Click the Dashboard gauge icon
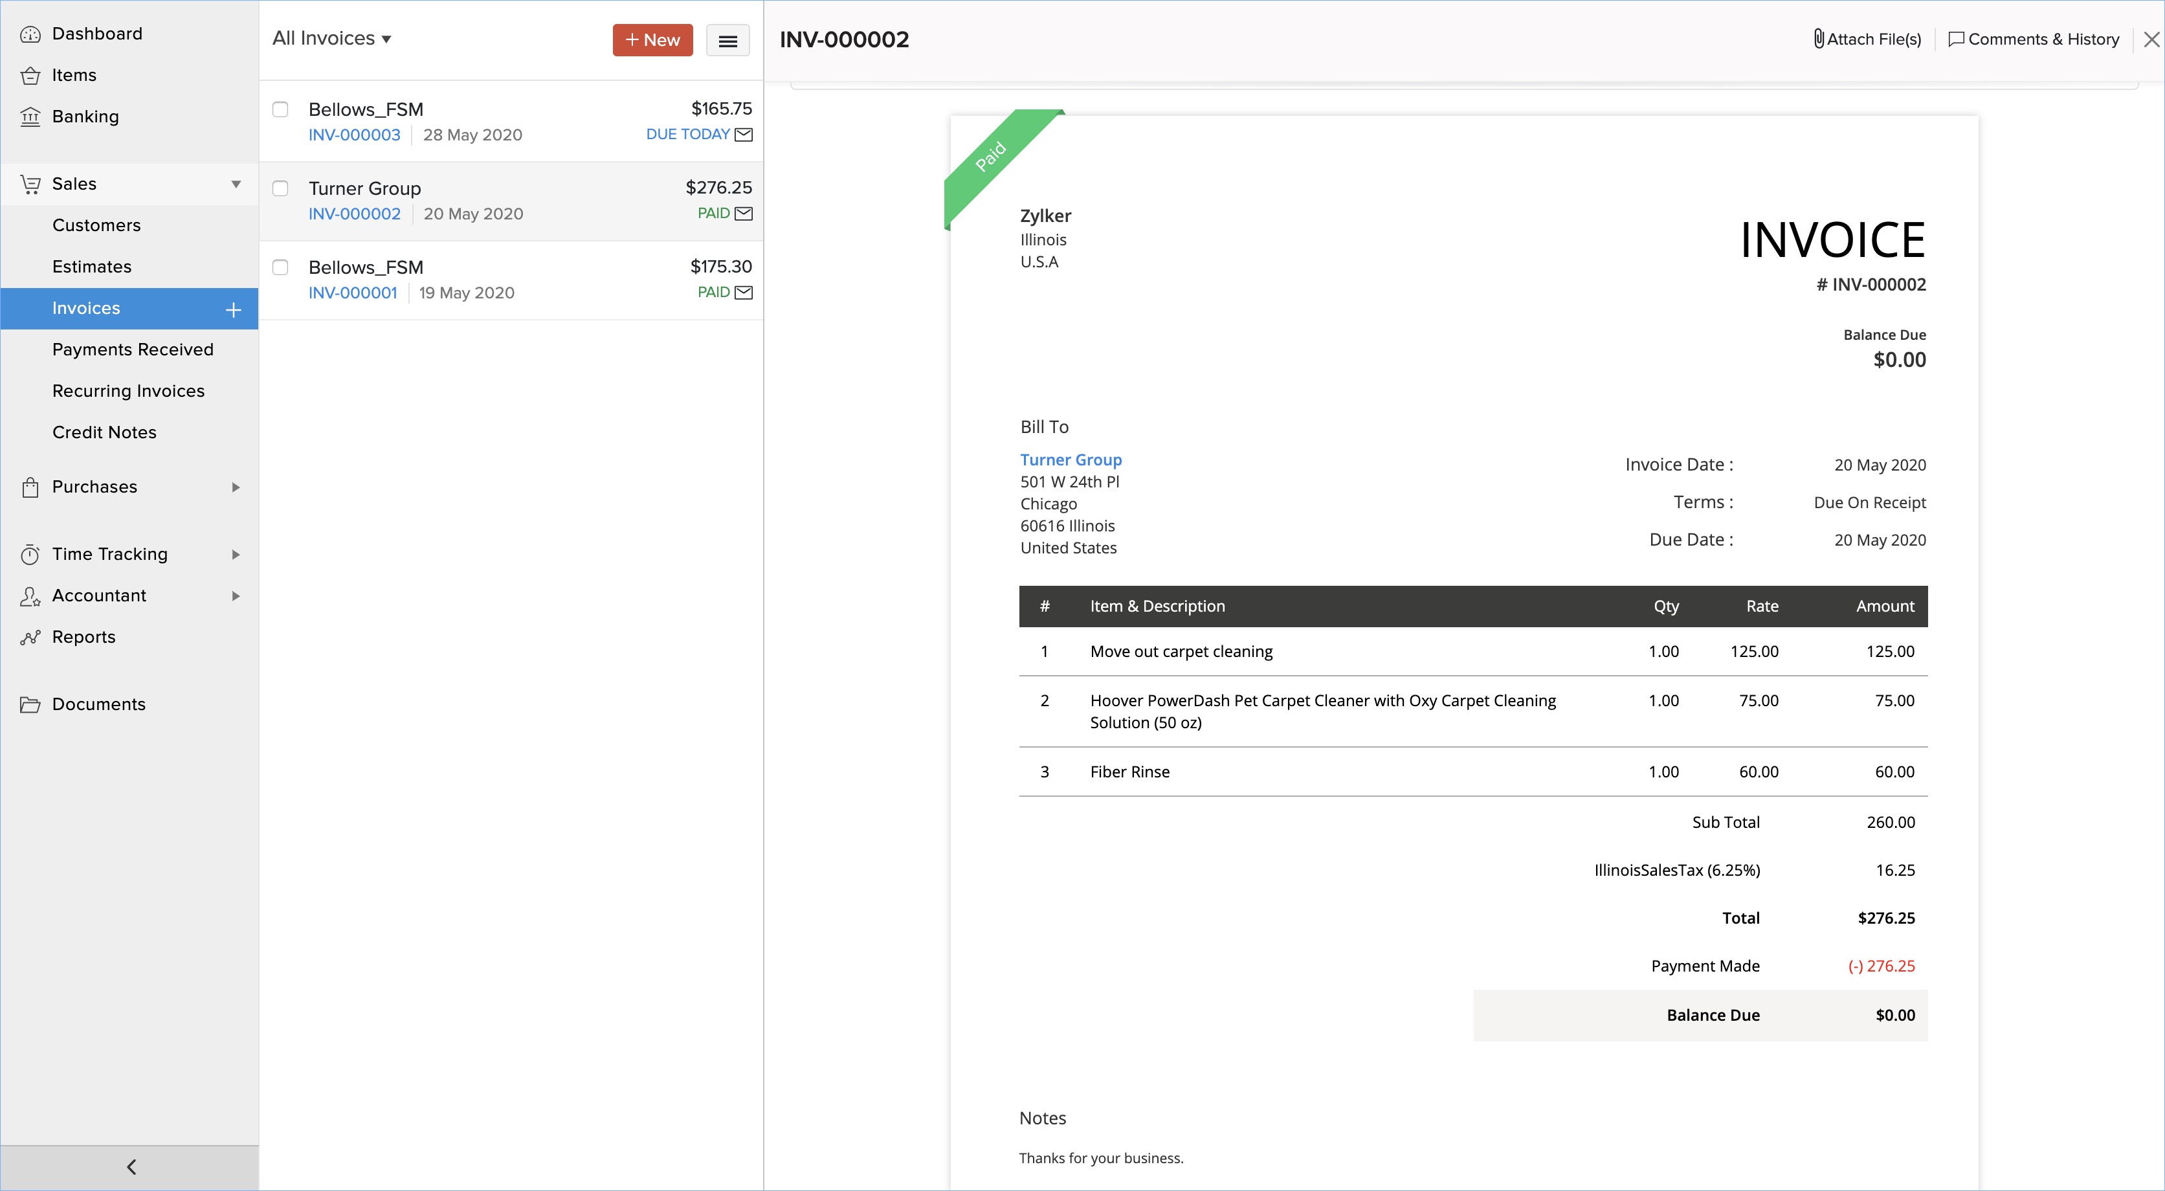2165x1191 pixels. coord(30,34)
